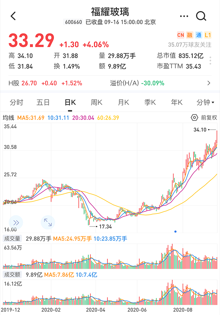This screenshot has height=315, width=220.
Task: Tap the 17.34 low marker on chart
Action: [106, 226]
